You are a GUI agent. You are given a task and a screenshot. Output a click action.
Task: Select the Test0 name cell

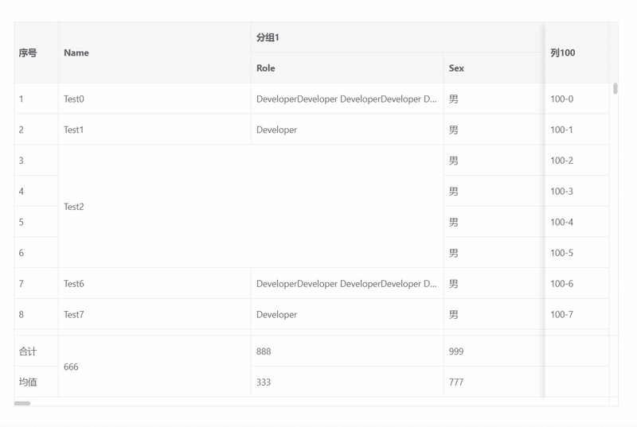(154, 99)
